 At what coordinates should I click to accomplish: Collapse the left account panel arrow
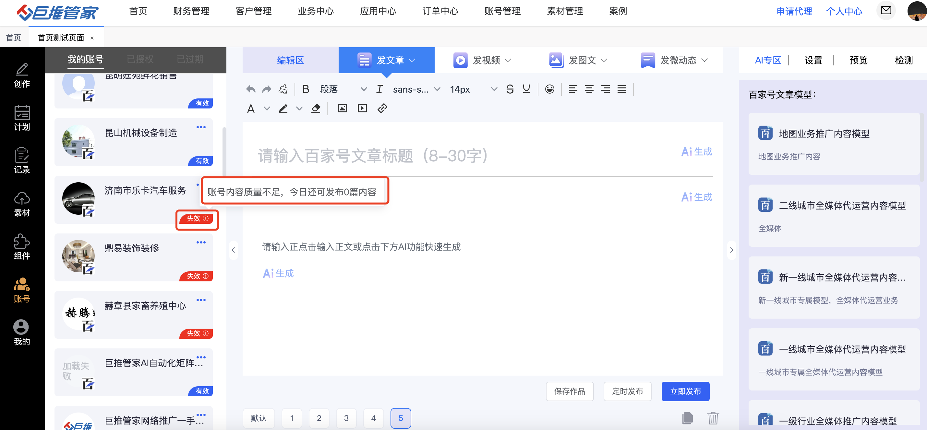[233, 250]
